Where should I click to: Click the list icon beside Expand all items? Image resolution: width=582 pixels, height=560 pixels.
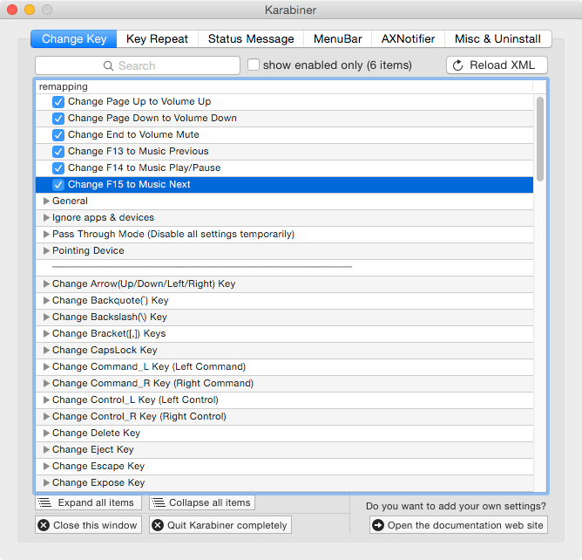point(45,502)
